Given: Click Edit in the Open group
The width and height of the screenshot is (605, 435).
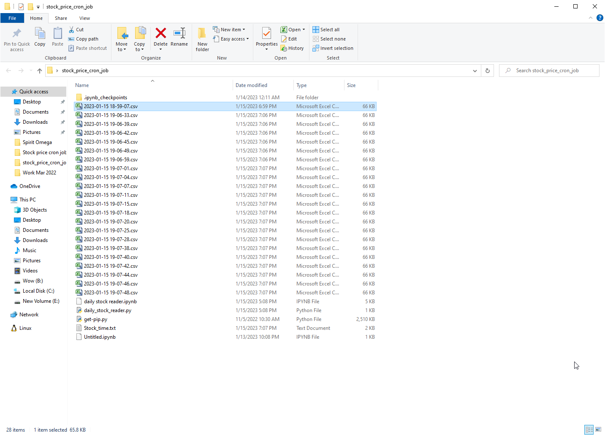Looking at the screenshot, I should [289, 39].
